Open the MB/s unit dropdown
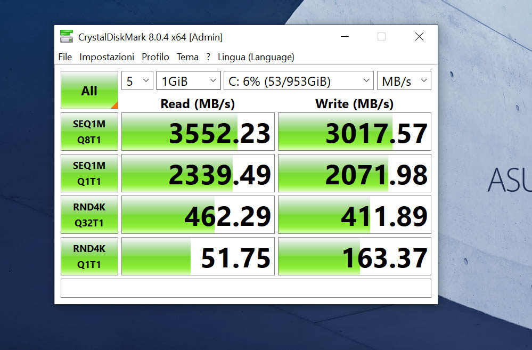This screenshot has width=532, height=350. pos(404,81)
